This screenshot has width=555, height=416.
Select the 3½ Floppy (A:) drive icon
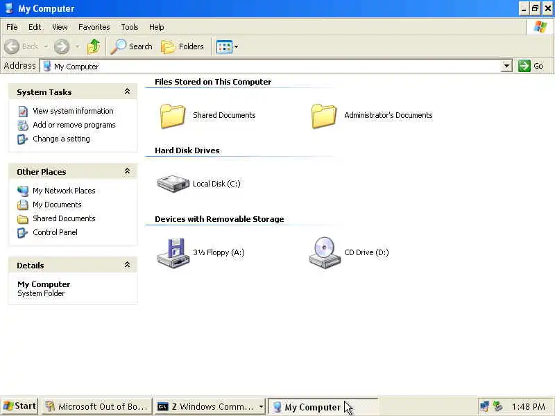(173, 252)
